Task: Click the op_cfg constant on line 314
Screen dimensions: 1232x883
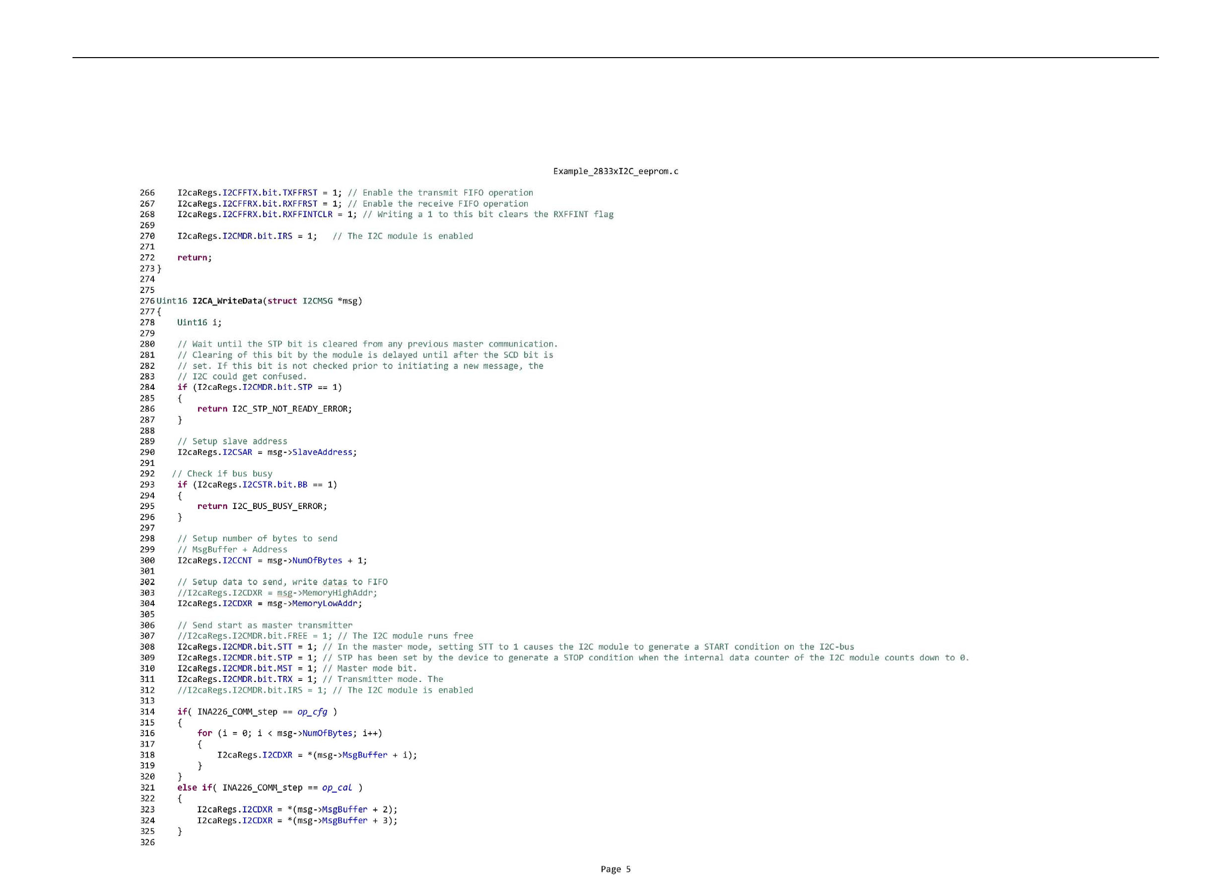Action: click(x=312, y=712)
